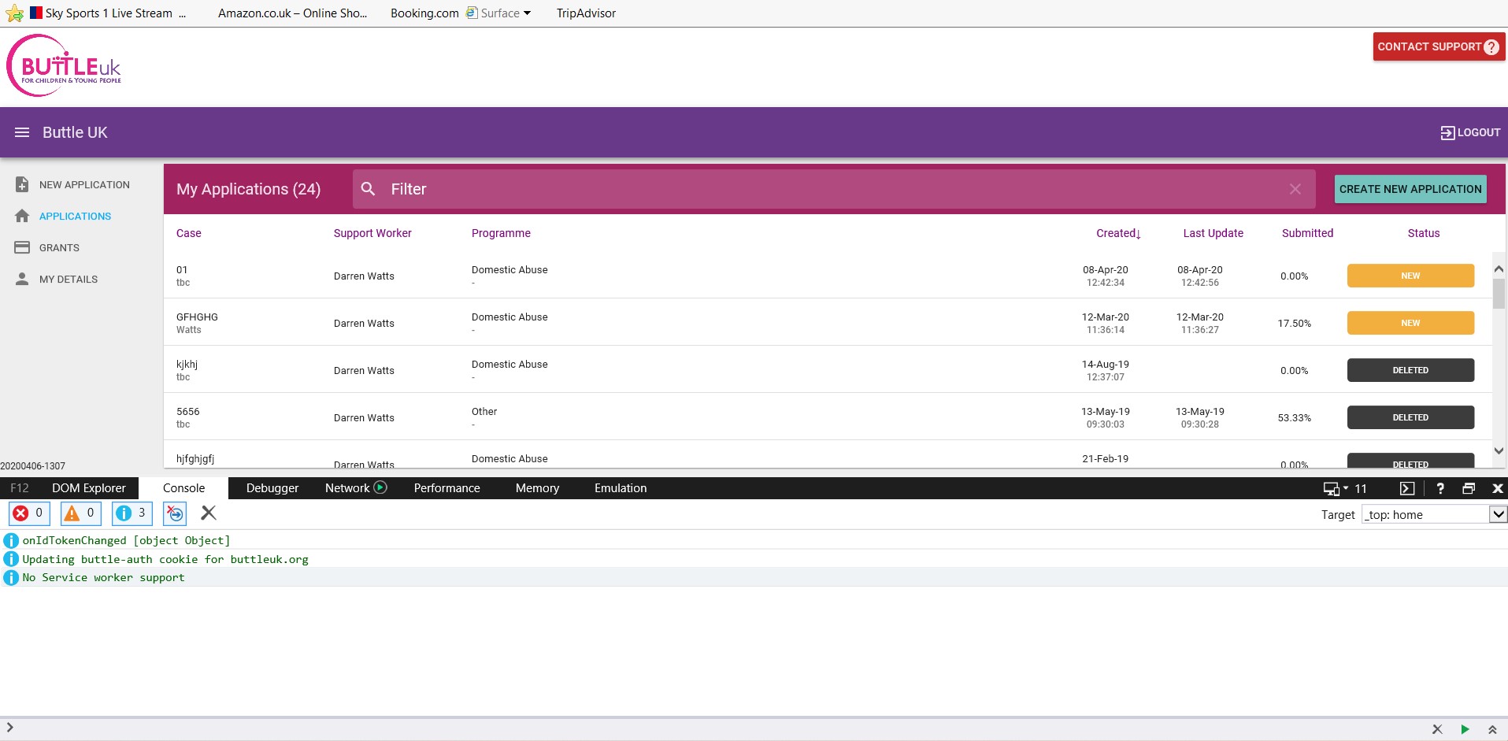Click the Programme column header
The width and height of the screenshot is (1508, 741).
pos(501,233)
